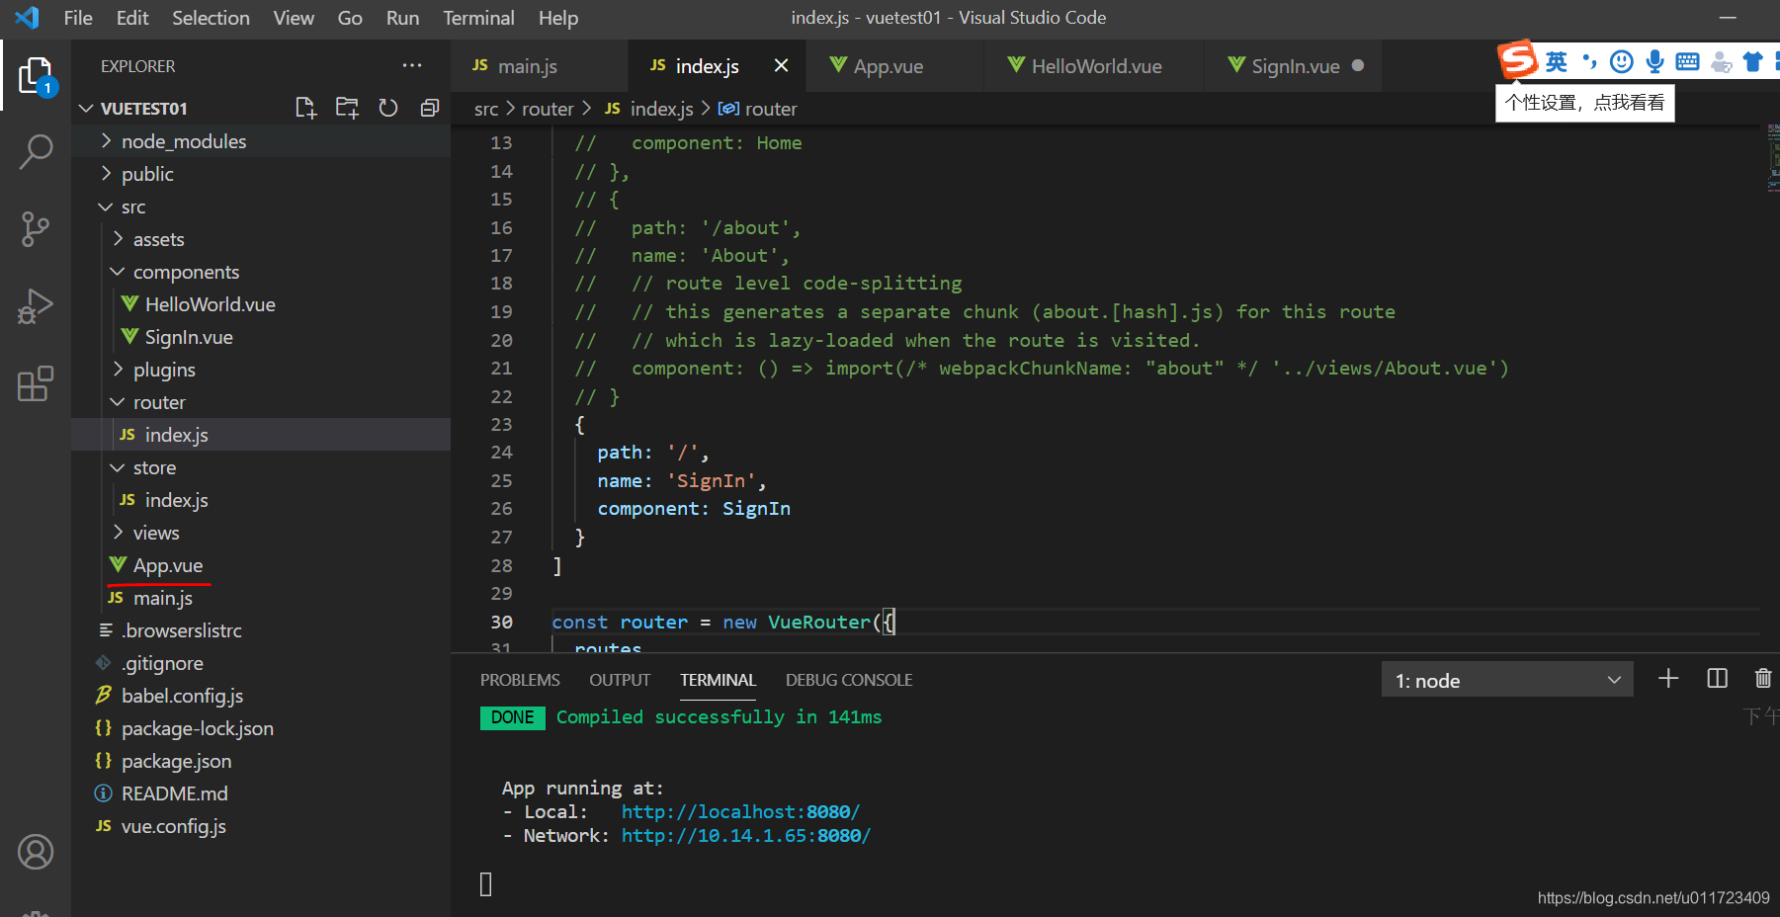This screenshot has height=917, width=1780.
Task: Click Sogou skin shirt icon
Action: point(1753,62)
